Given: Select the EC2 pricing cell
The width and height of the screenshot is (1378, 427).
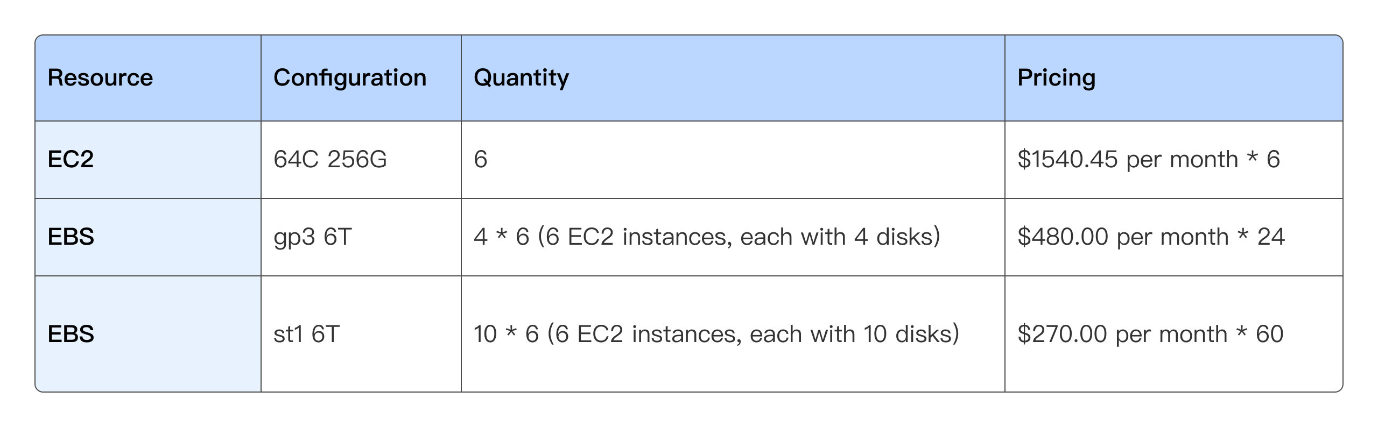Looking at the screenshot, I should (x=1148, y=160).
